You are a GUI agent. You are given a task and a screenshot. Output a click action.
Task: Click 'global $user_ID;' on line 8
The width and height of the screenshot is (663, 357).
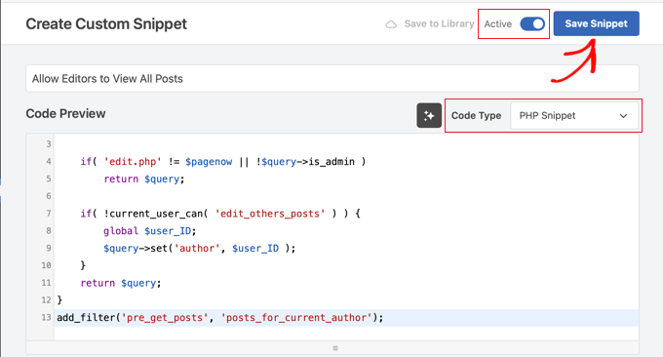[x=150, y=231]
